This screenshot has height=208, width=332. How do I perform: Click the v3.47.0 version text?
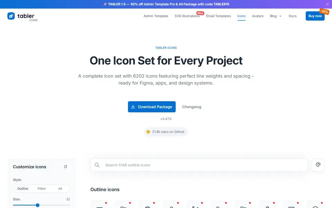coord(166,119)
